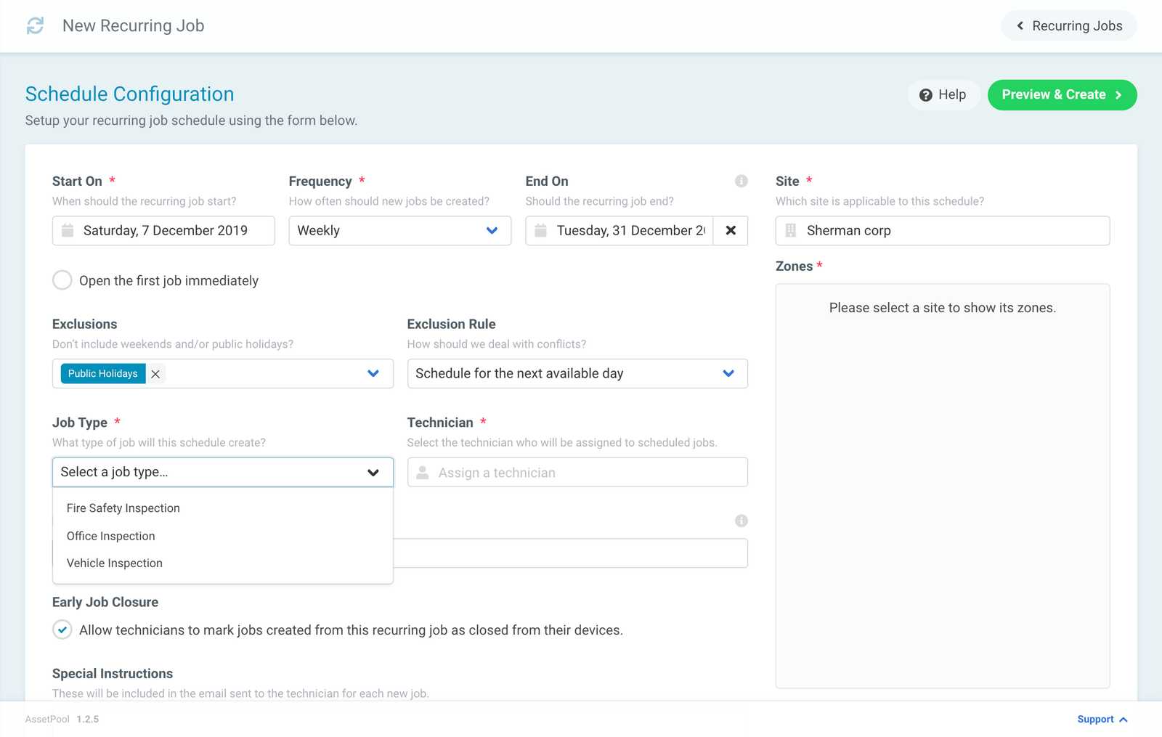Click the input field below the info icon
The height and width of the screenshot is (737, 1162).
(x=570, y=553)
